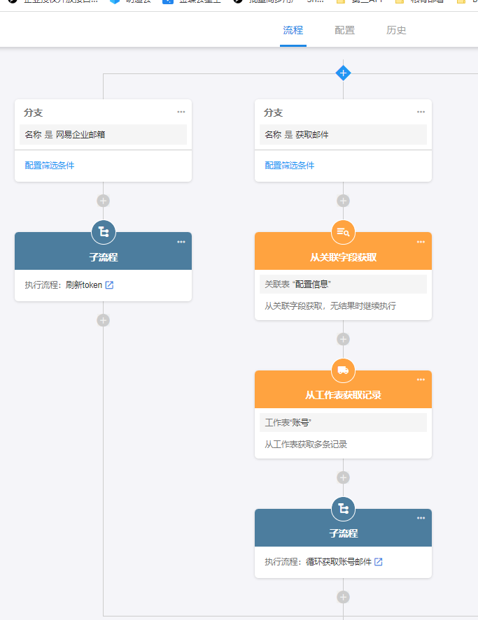478x620 pixels.
Task: Click the plus node below 网易企业邮箱 branch
Action: [103, 201]
